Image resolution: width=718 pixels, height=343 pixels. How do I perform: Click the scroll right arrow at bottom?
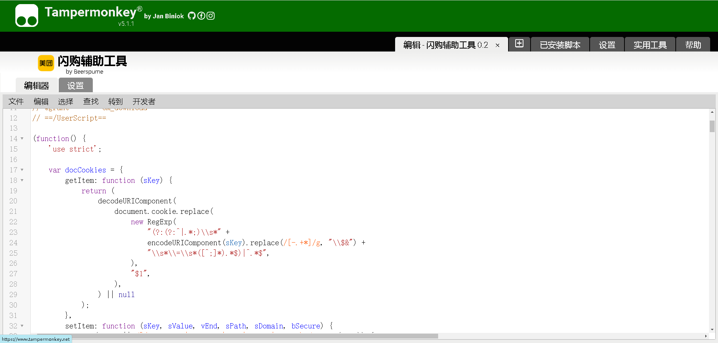click(706, 336)
